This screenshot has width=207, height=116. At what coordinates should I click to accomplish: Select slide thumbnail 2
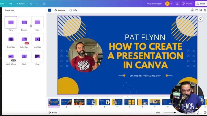click(x=67, y=102)
